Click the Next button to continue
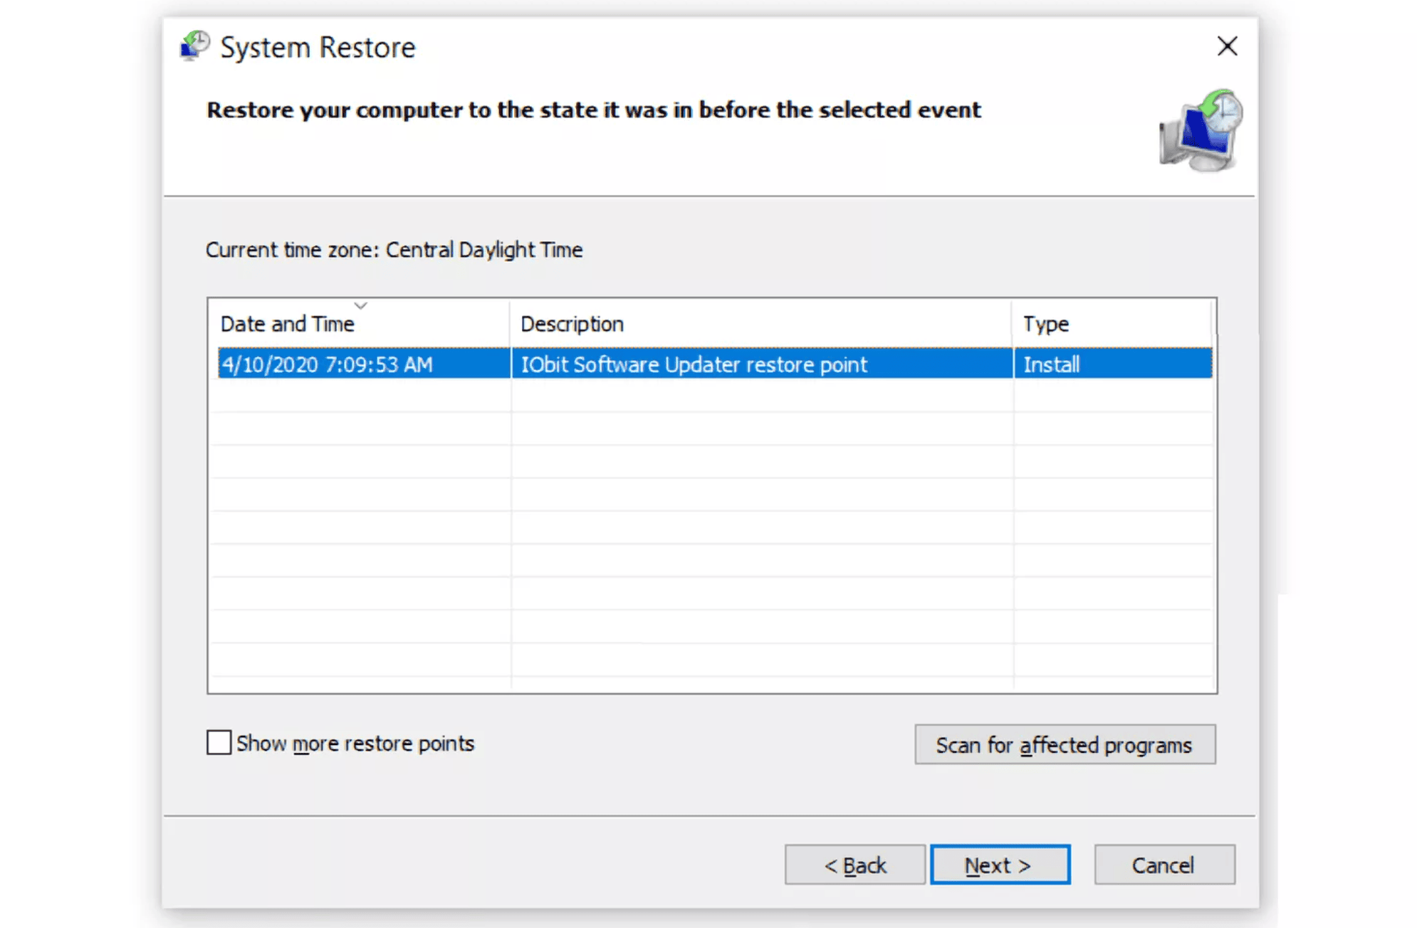 click(x=1000, y=865)
